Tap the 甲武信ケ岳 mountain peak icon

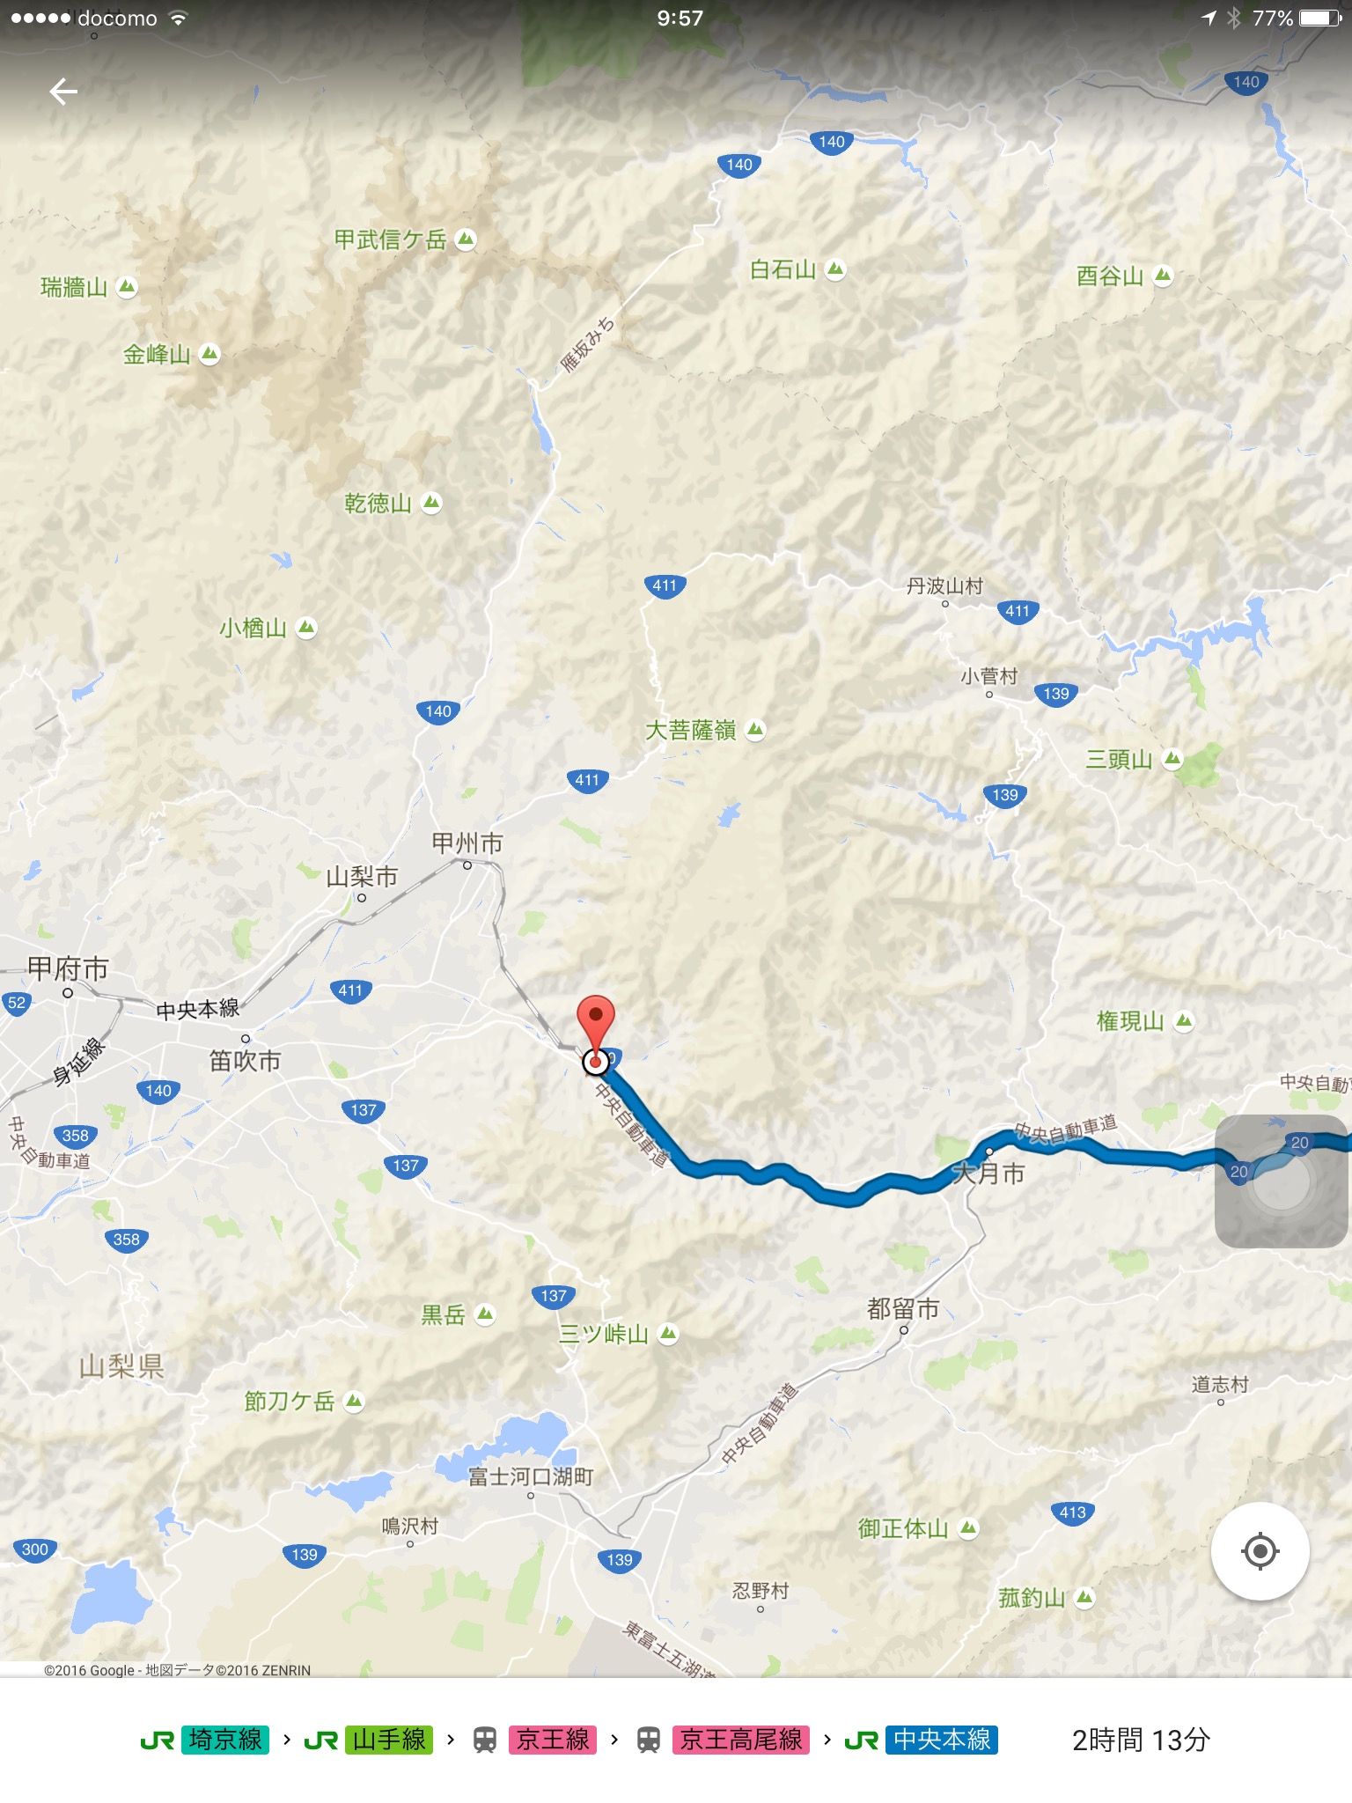click(x=466, y=239)
